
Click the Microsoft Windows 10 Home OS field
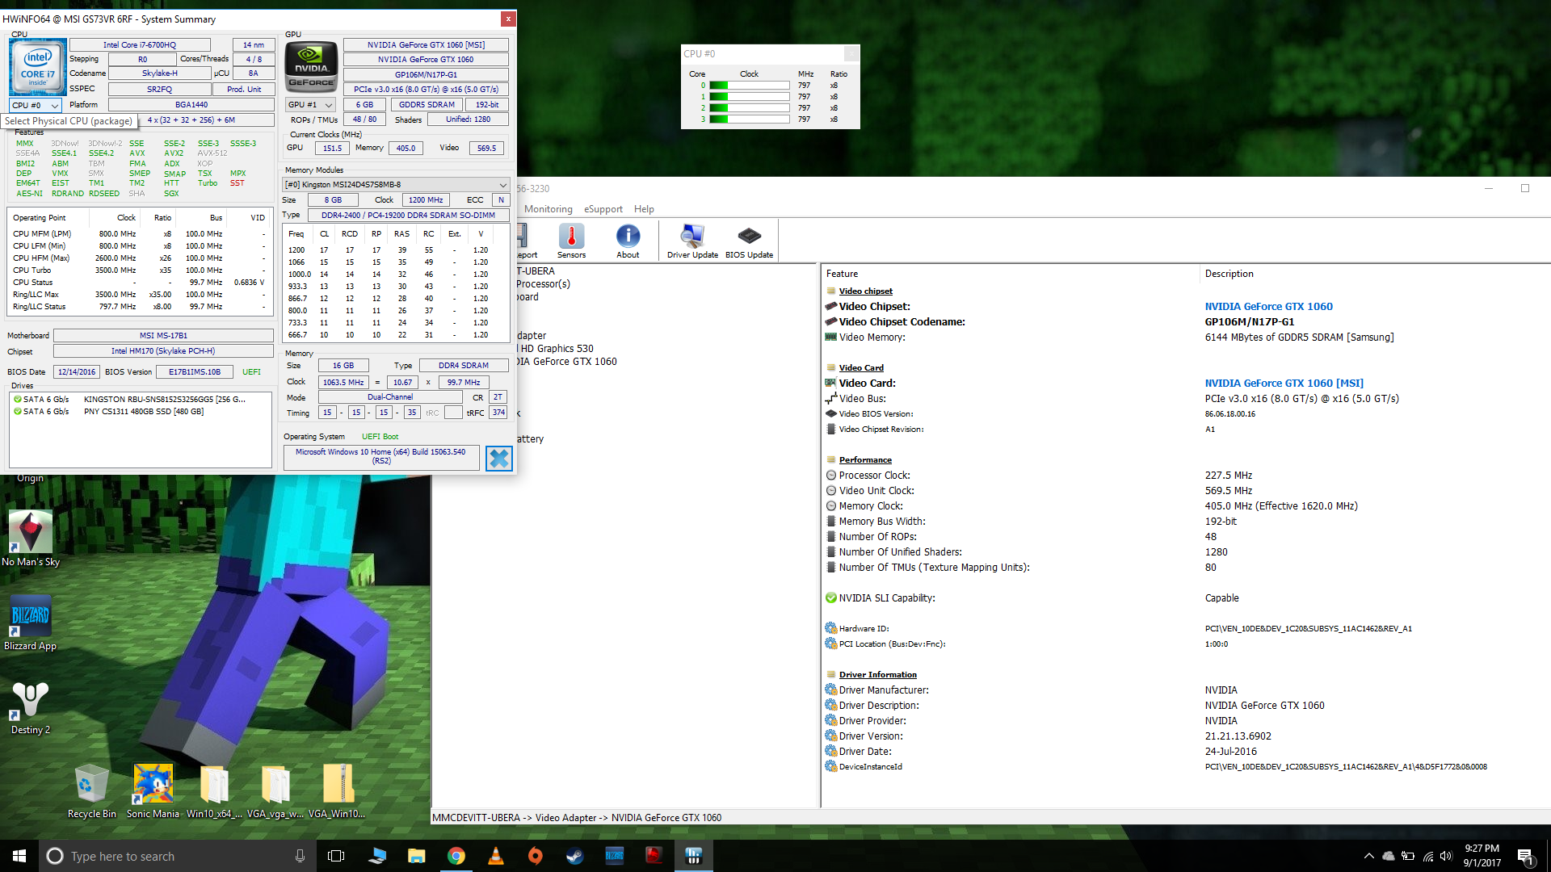click(x=380, y=456)
